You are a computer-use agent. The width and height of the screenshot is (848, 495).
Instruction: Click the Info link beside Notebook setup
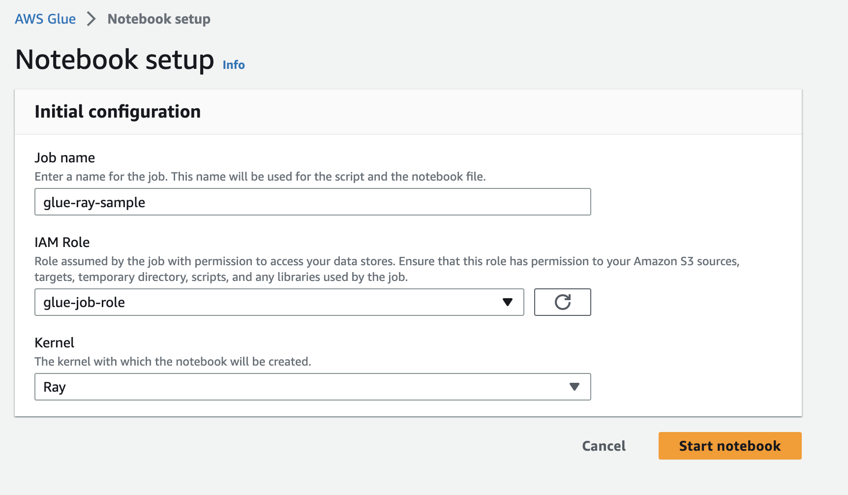tap(233, 64)
